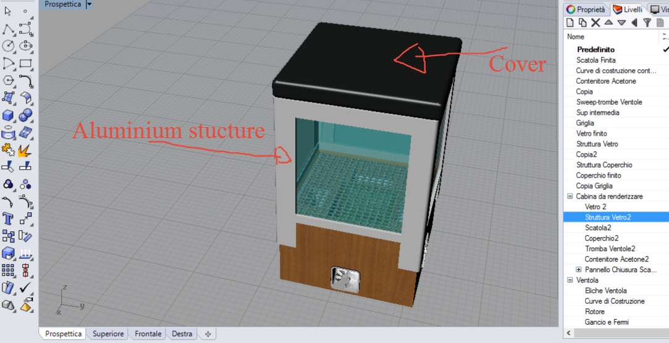Select the Text object tool

(8, 218)
